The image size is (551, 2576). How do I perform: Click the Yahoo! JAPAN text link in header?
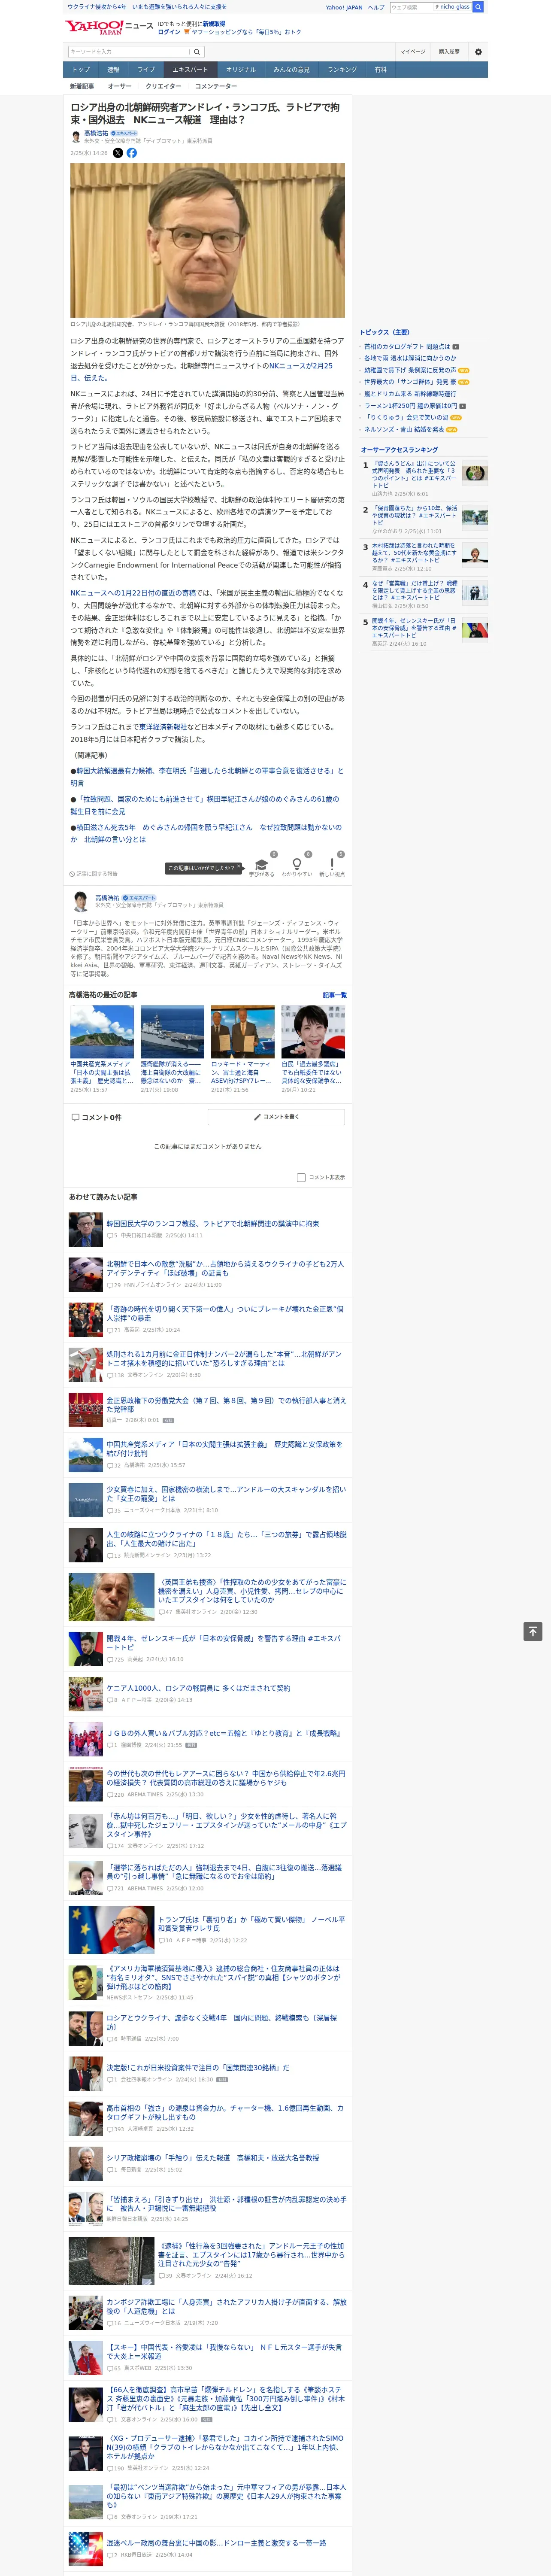click(x=344, y=7)
